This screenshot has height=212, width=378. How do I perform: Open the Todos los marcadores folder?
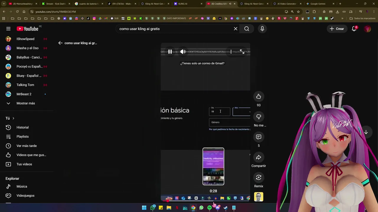362,18
